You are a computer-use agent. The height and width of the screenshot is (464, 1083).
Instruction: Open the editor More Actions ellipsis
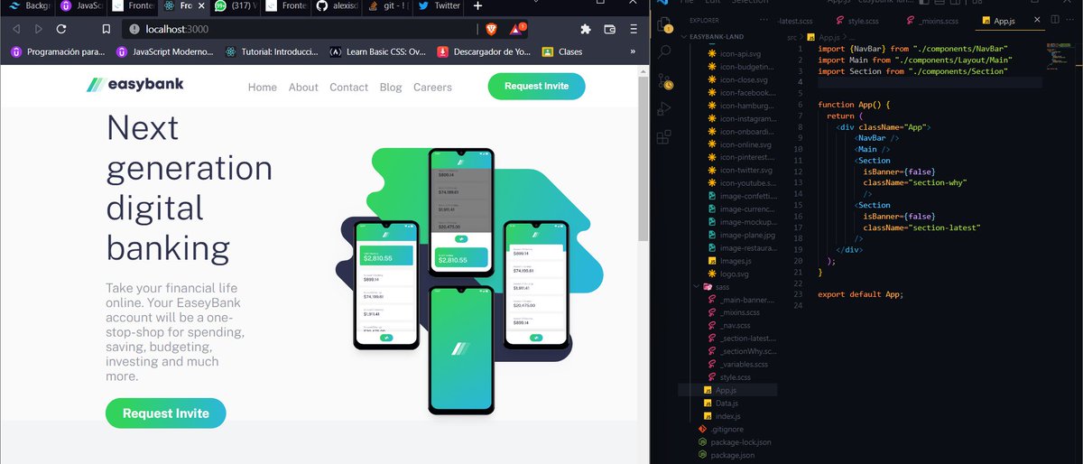point(1069,19)
